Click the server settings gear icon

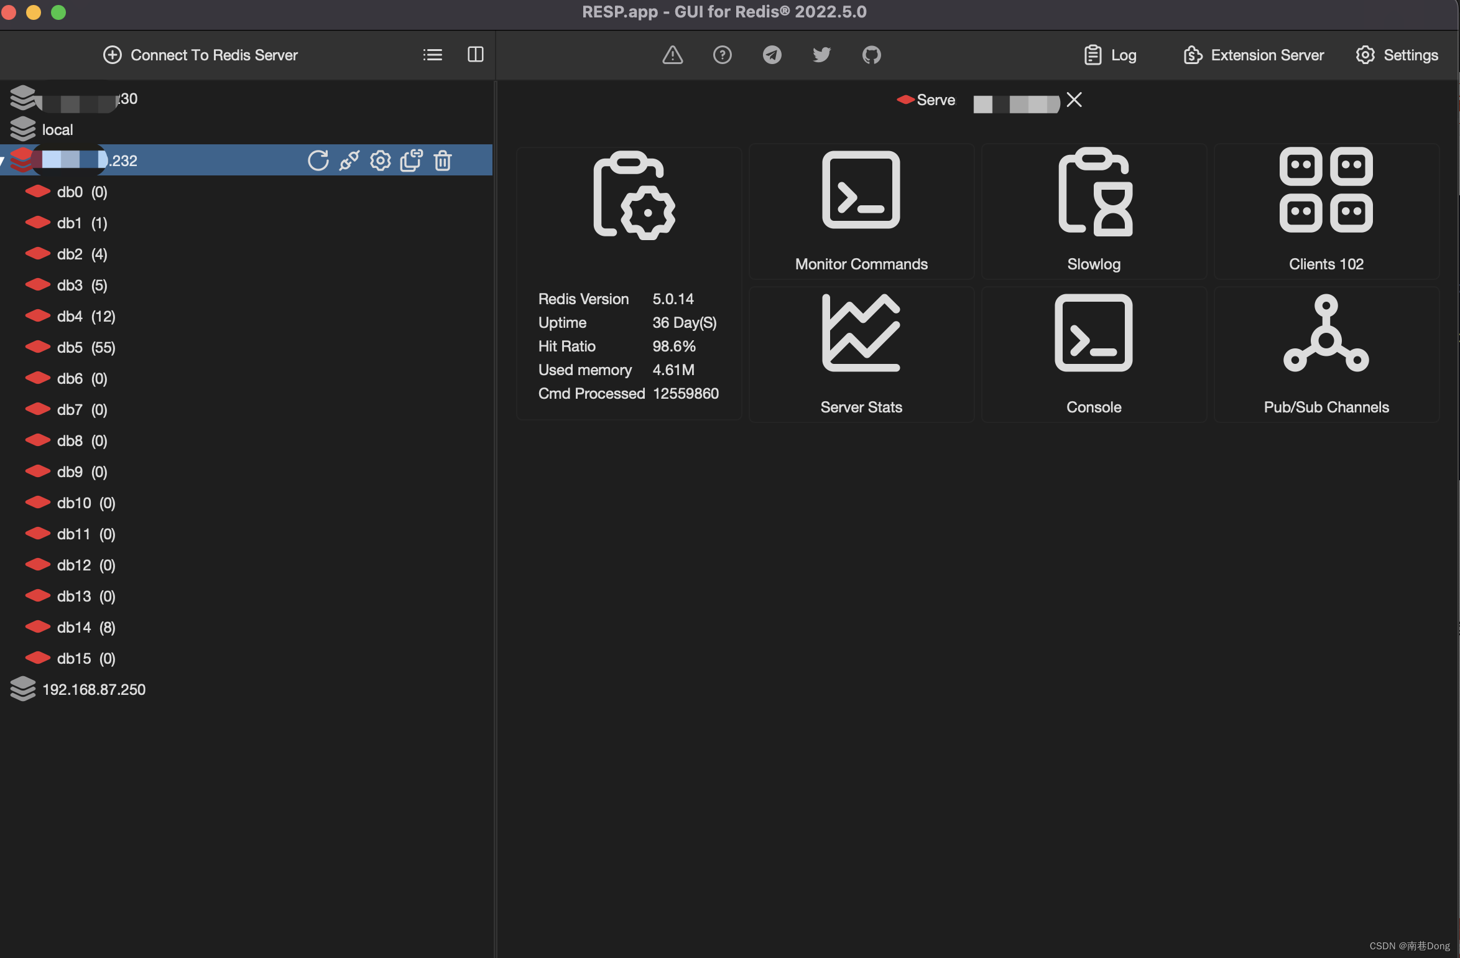point(381,159)
